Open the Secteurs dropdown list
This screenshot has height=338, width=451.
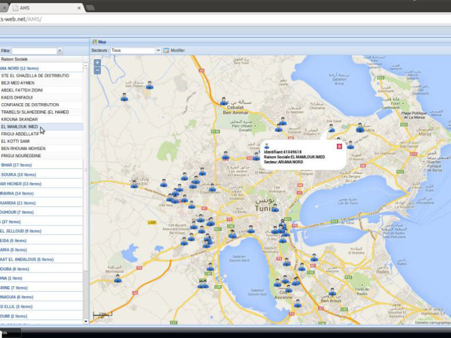coord(158,50)
